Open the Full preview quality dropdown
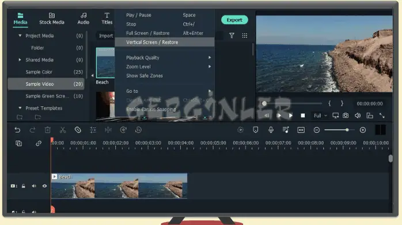The height and width of the screenshot is (225, 402). click(x=320, y=116)
